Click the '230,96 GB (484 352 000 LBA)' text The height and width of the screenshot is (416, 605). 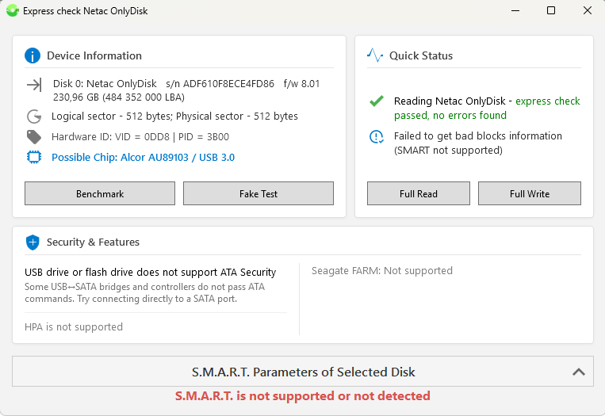pos(119,97)
